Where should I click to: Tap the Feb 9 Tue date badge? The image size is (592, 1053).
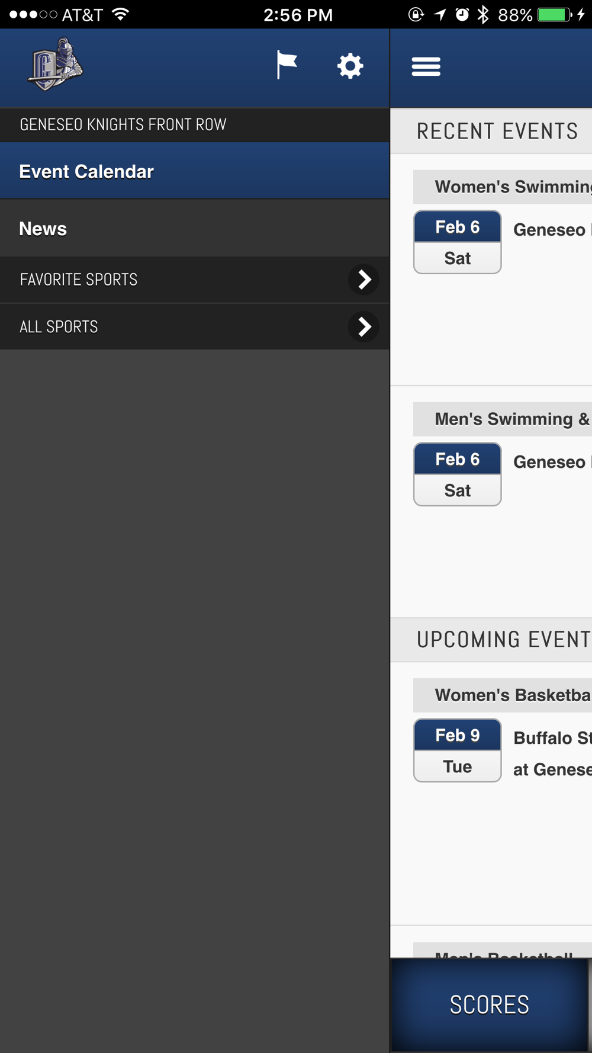click(x=458, y=750)
